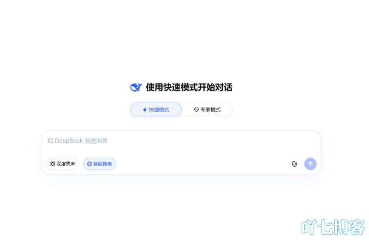
Task: Toggle the 深度思考 option
Action: [63, 164]
